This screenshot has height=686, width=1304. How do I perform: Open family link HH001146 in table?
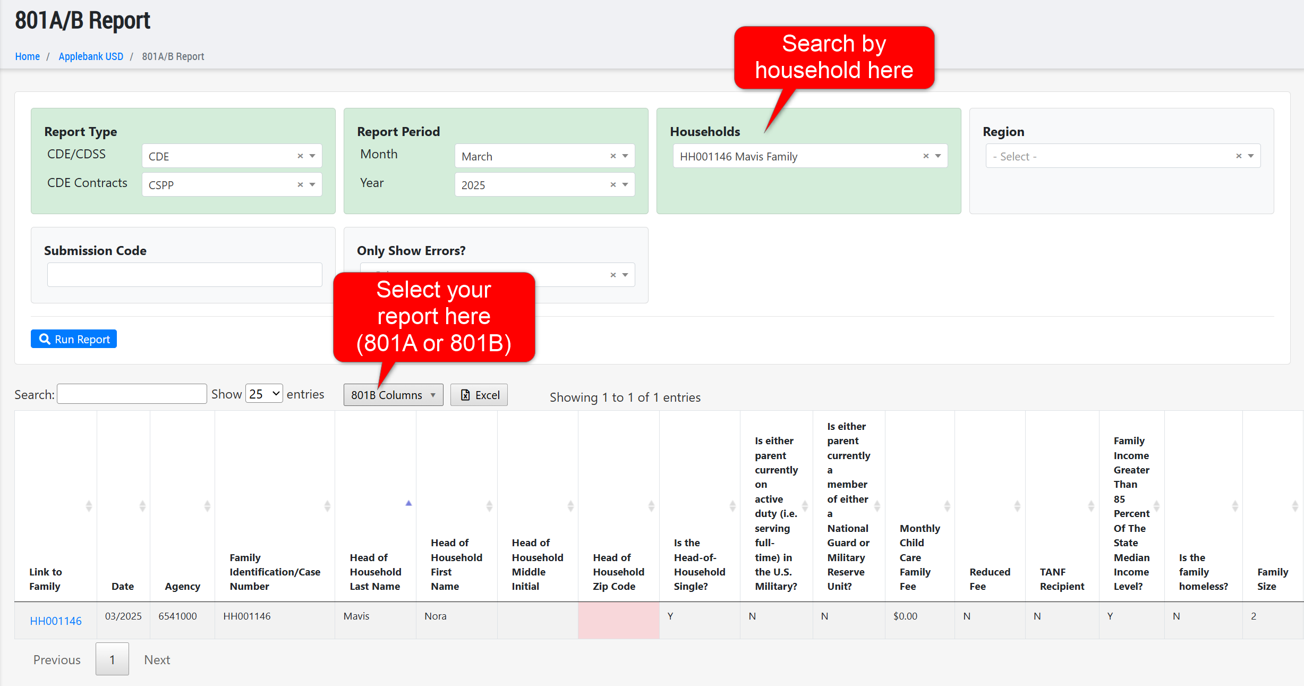[x=56, y=621]
